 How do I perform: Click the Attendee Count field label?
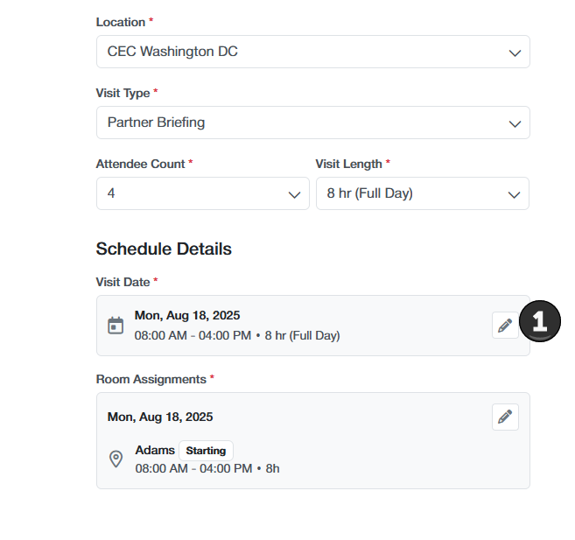(140, 164)
